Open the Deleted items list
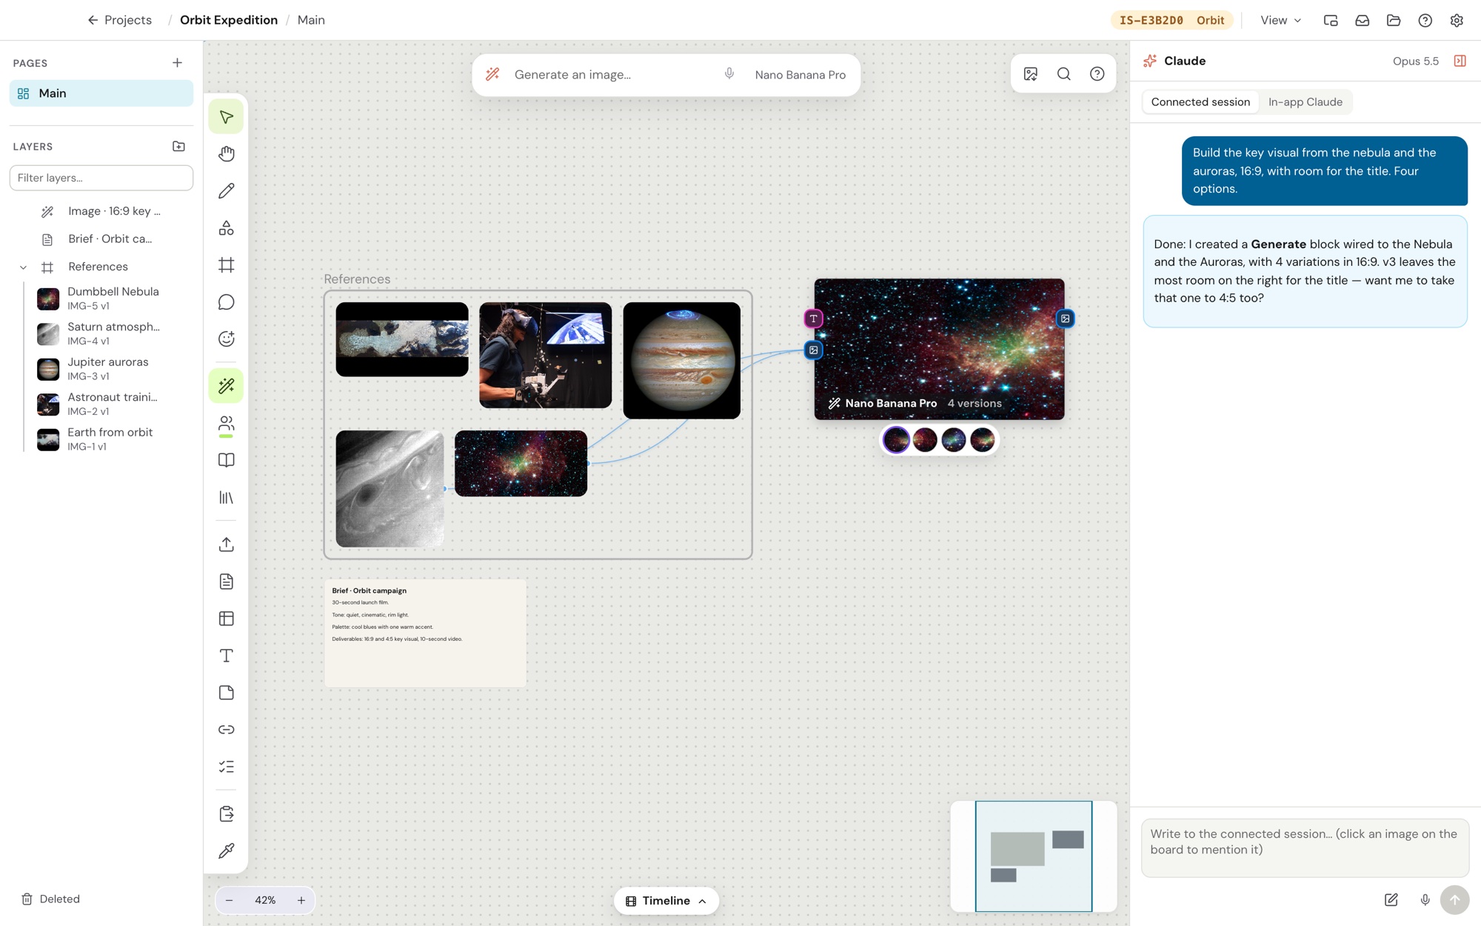 50,899
